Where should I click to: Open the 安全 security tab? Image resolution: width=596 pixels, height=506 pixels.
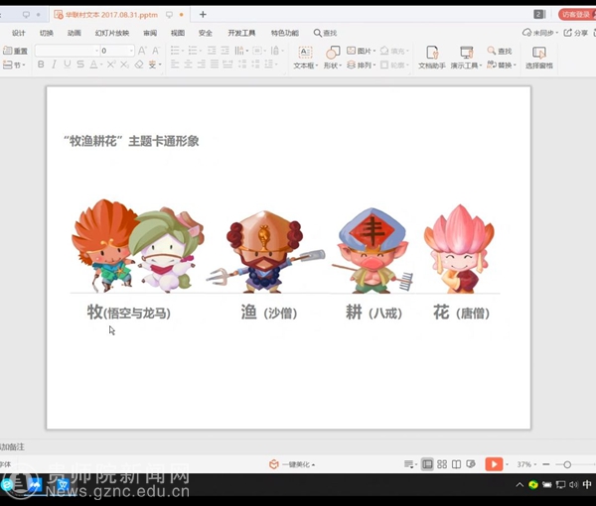[206, 33]
